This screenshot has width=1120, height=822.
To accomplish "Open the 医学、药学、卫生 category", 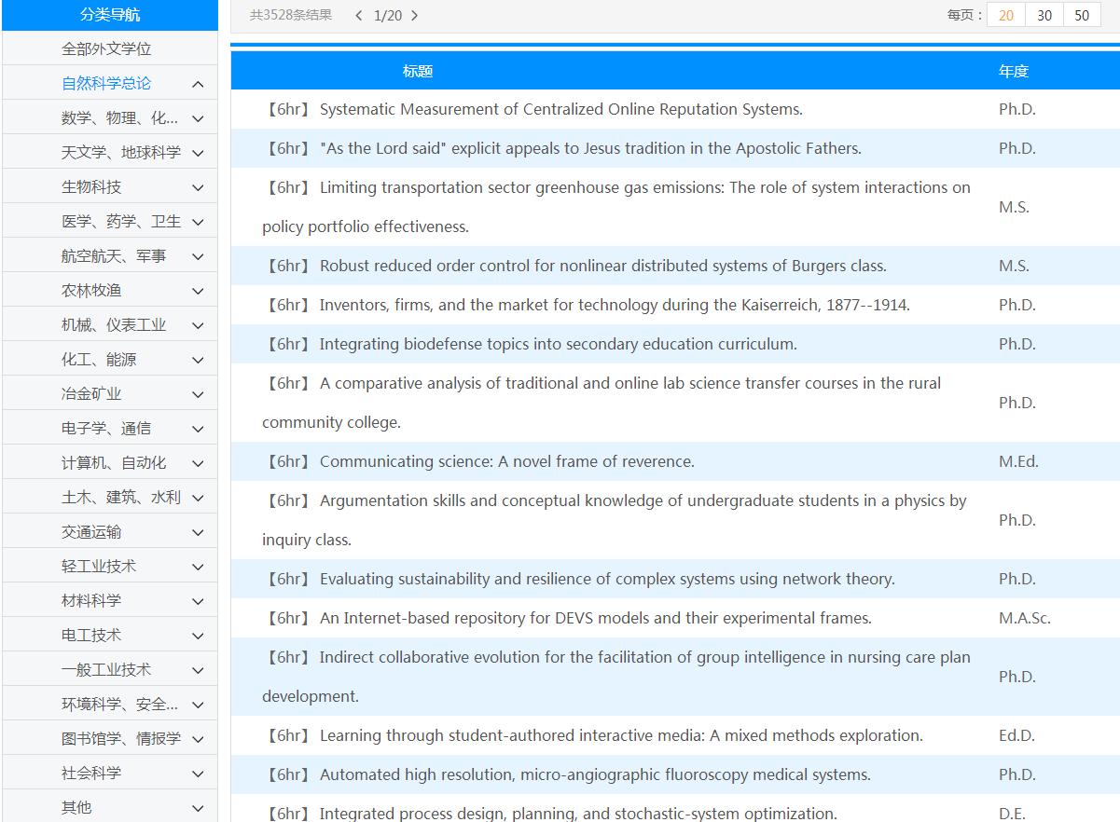I will pyautogui.click(x=120, y=222).
